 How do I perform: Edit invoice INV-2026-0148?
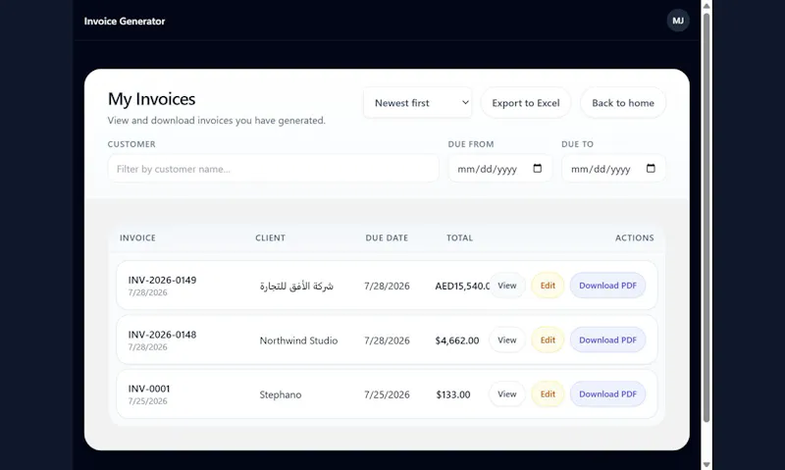(x=548, y=339)
